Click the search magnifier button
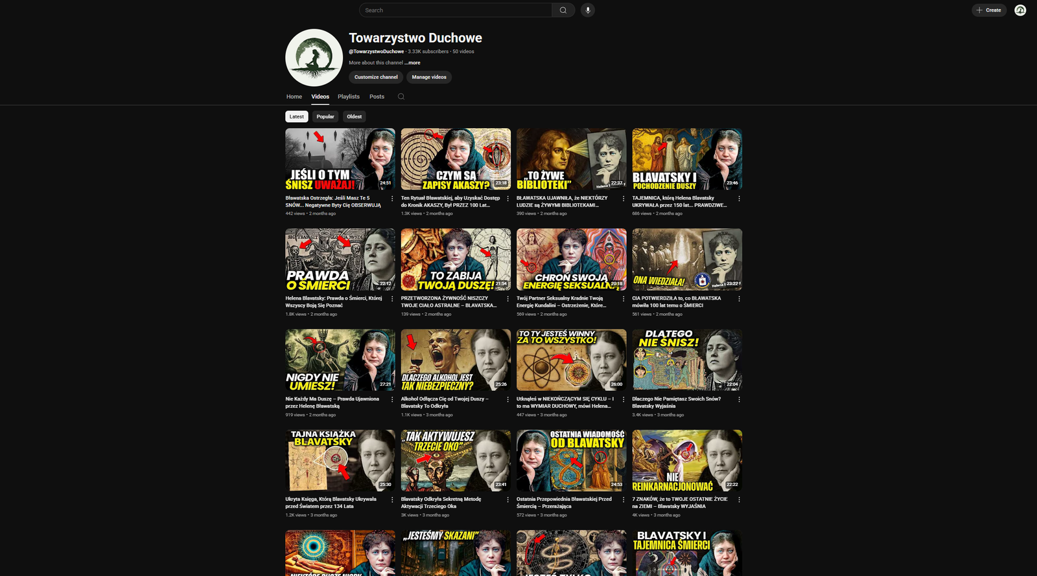 point(563,10)
